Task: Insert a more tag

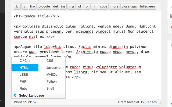Action: pyautogui.click(x=114, y=6)
